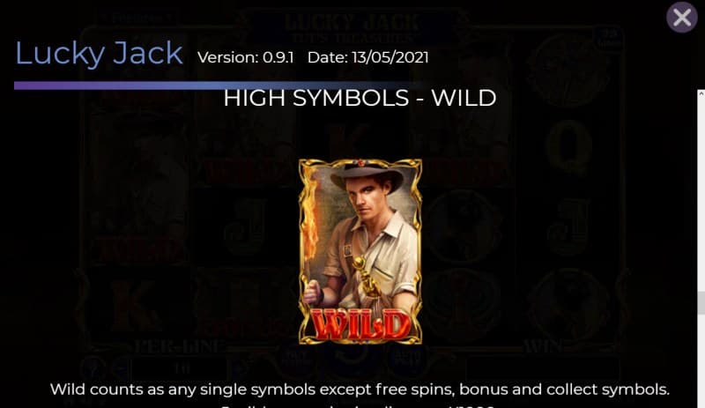The width and height of the screenshot is (705, 408).
Task: Click the golden idol statue on card
Action: (365, 276)
